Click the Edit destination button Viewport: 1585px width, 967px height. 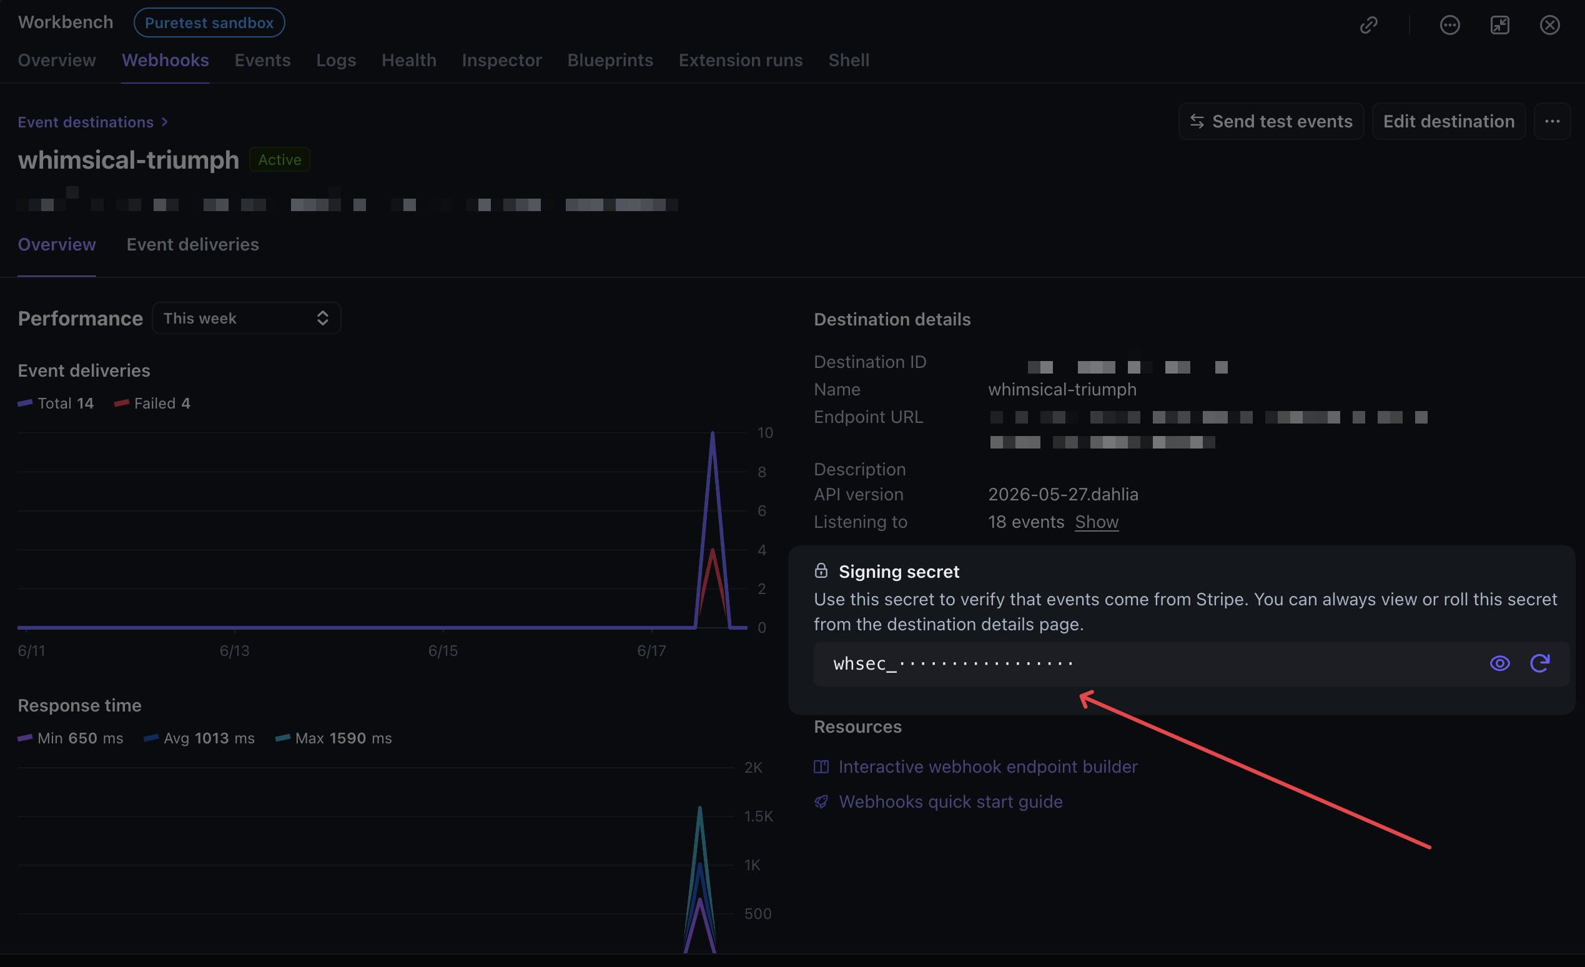[x=1449, y=121]
